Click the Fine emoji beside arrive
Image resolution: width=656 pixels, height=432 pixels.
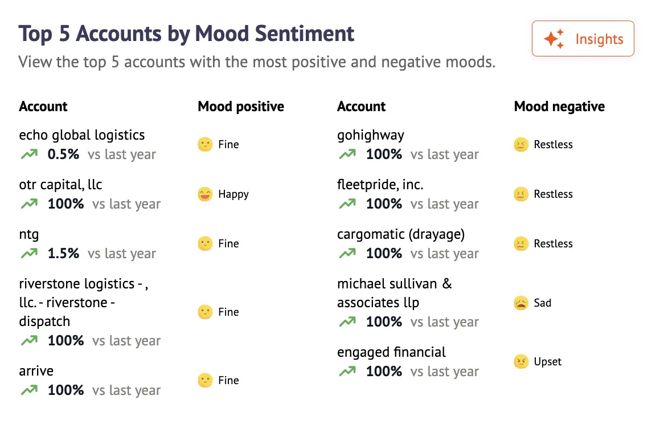205,381
